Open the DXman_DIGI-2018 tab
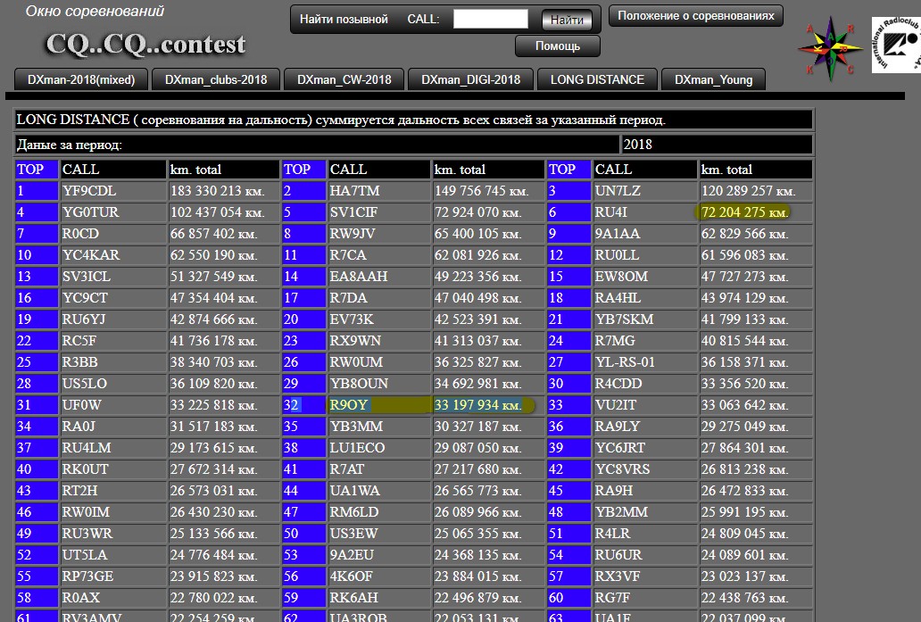The width and height of the screenshot is (921, 622). coord(470,79)
